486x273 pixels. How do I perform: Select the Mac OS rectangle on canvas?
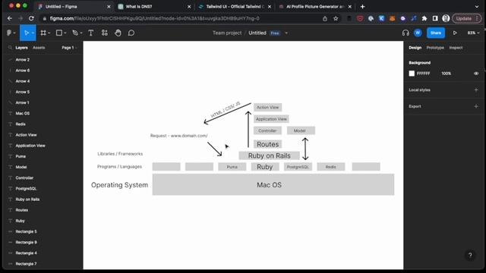click(273, 185)
